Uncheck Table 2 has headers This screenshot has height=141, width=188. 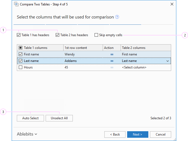57,35
